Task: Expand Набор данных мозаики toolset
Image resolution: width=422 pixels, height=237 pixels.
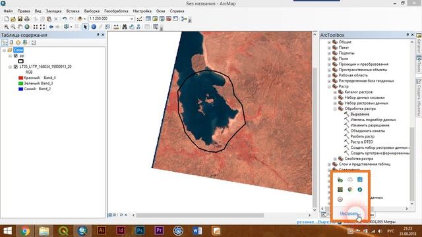Action: [335, 98]
